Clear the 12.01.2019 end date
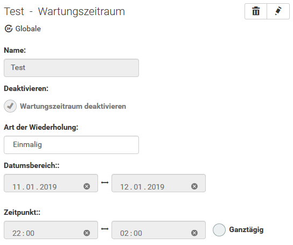This screenshot has height=245, width=293. 194,186
